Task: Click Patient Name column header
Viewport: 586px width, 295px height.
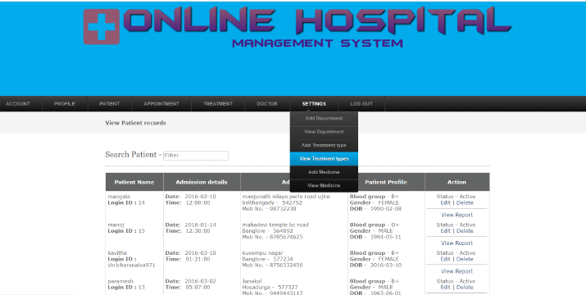Action: click(134, 182)
